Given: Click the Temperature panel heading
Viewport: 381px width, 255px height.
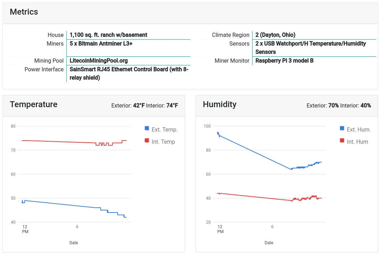Looking at the screenshot, I should click(33, 104).
